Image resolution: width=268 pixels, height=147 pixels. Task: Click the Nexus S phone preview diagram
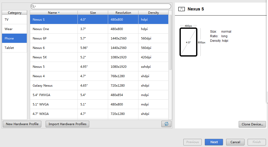pyautogui.click(x=188, y=42)
